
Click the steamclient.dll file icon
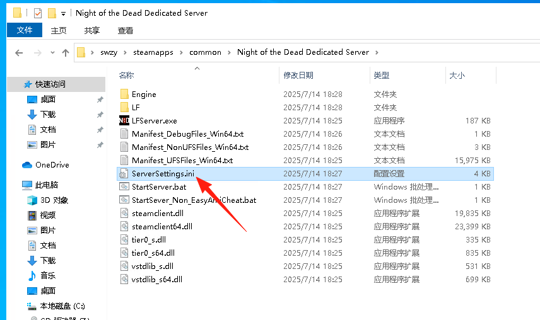tap(124, 213)
